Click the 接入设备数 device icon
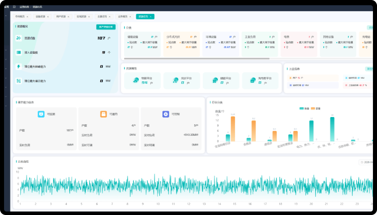The width and height of the screenshot is (377, 215). [x=19, y=52]
